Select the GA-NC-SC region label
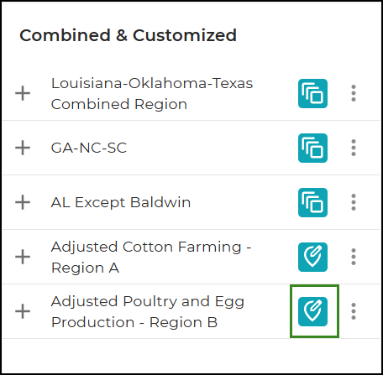This screenshot has height=375, width=383. coord(89,148)
